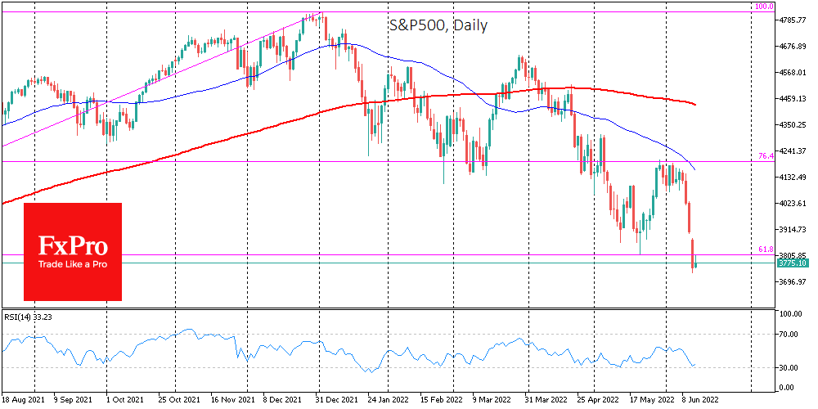Screen dimensions: 818x409
Task: Select the 'S&P500, Daily' chart title
Action: point(438,25)
